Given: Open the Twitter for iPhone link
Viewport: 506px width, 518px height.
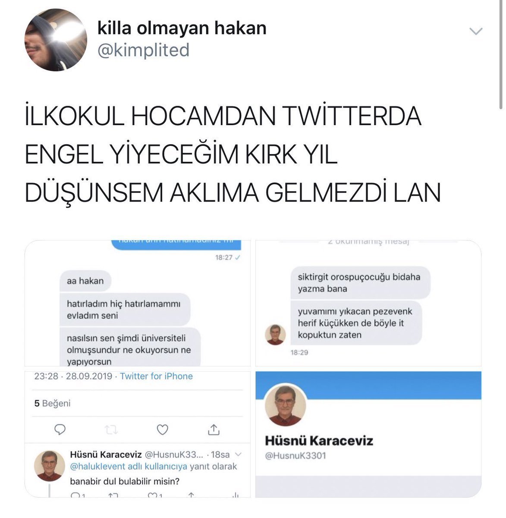Looking at the screenshot, I should pyautogui.click(x=156, y=376).
